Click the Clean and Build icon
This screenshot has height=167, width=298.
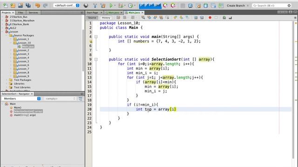click(103, 6)
